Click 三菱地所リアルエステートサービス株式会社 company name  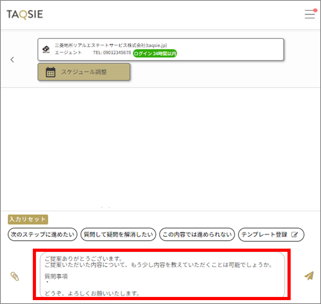click(100, 45)
